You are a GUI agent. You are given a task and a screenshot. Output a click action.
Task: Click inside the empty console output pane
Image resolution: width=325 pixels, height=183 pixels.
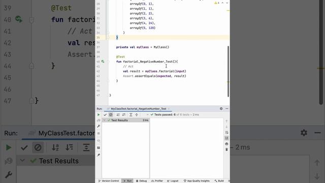point(186,148)
